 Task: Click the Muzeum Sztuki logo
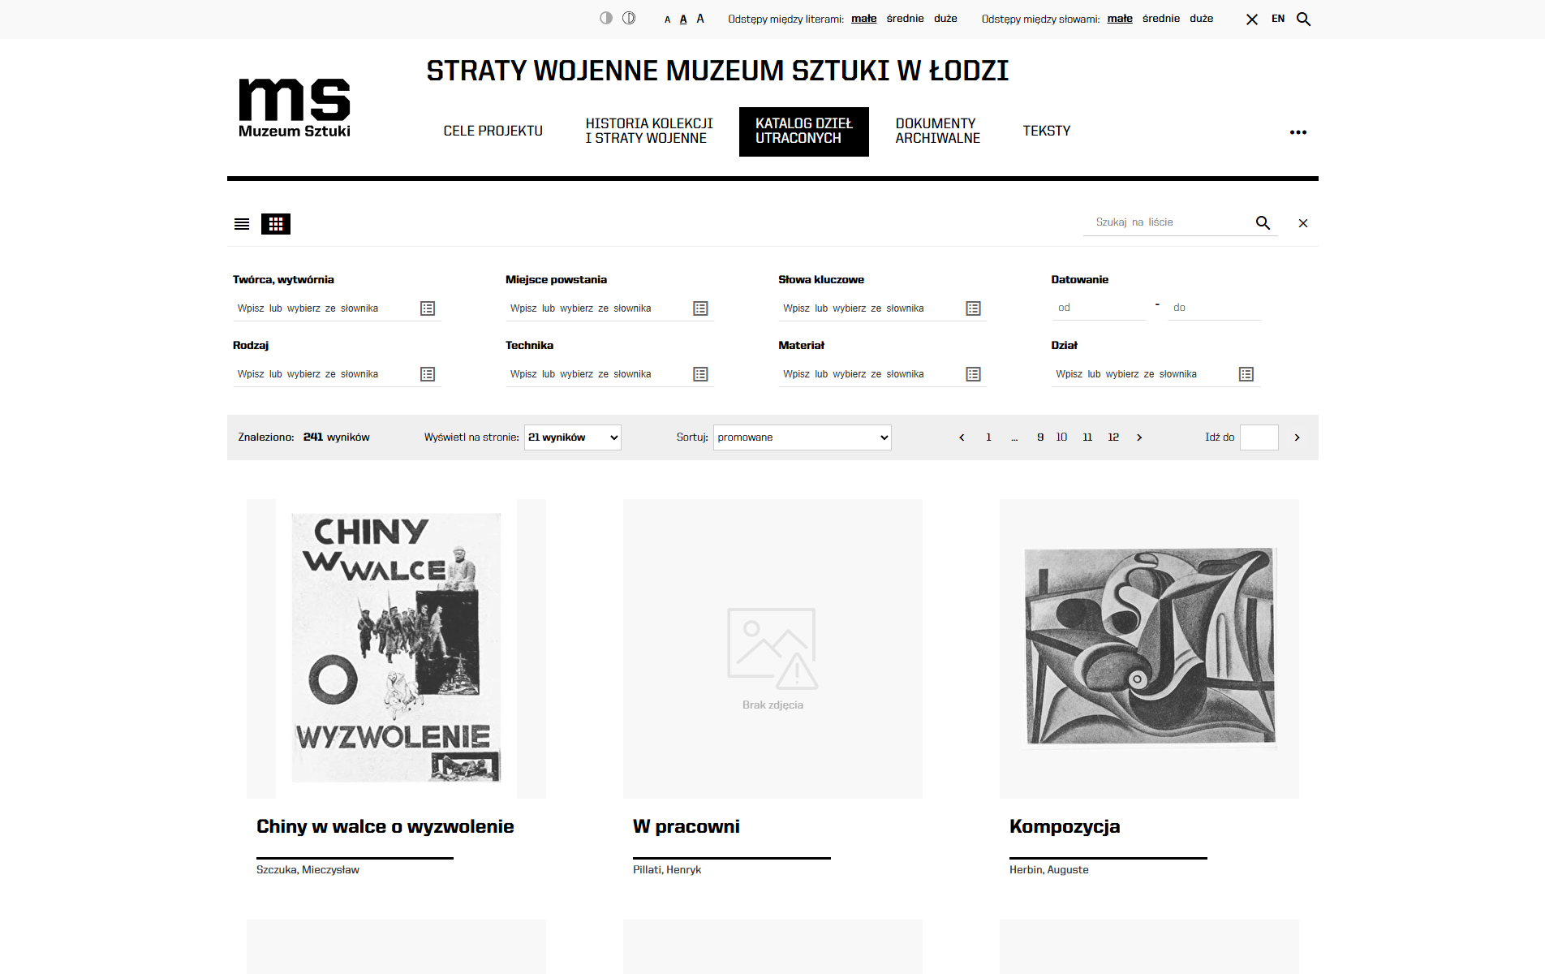[295, 108]
